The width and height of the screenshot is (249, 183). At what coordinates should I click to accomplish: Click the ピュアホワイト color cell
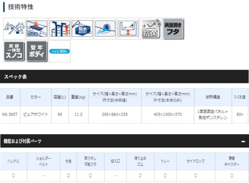tap(35, 114)
